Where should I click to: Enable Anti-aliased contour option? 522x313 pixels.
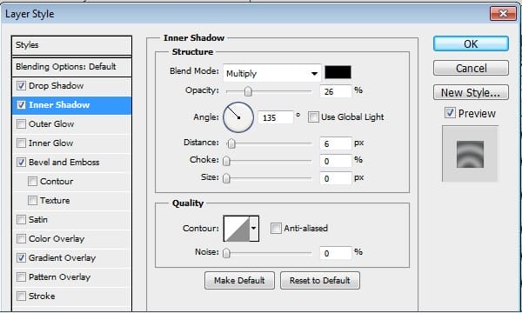point(276,229)
